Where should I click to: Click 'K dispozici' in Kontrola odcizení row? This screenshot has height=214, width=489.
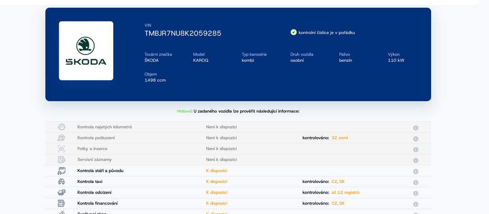pyautogui.click(x=216, y=193)
